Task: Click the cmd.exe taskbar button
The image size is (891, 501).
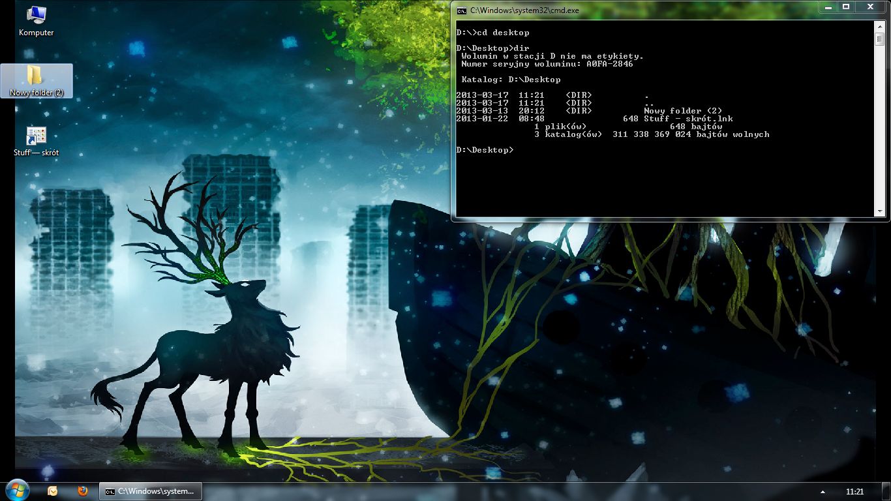Action: pos(150,491)
